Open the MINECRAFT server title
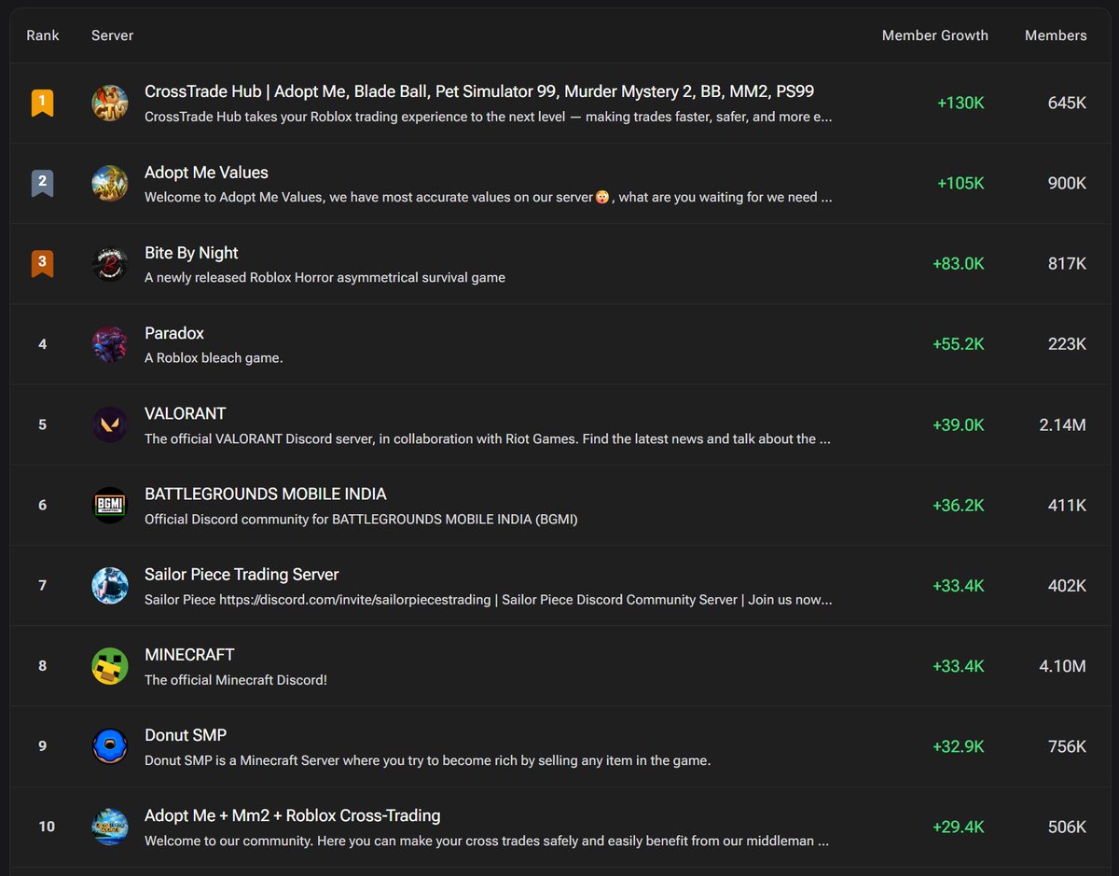The image size is (1119, 876). pyautogui.click(x=189, y=655)
